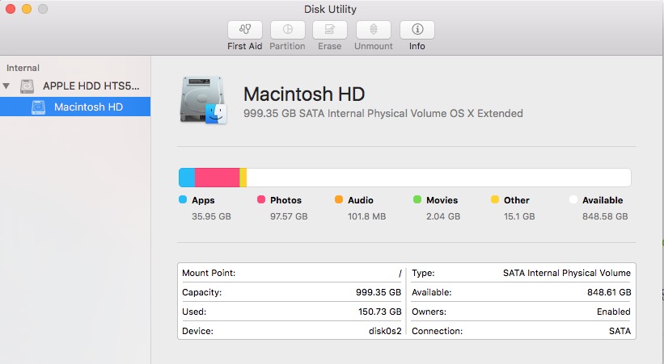Viewport: 664px width, 364px height.
Task: Click the Photos legend label
Action: pyautogui.click(x=285, y=200)
